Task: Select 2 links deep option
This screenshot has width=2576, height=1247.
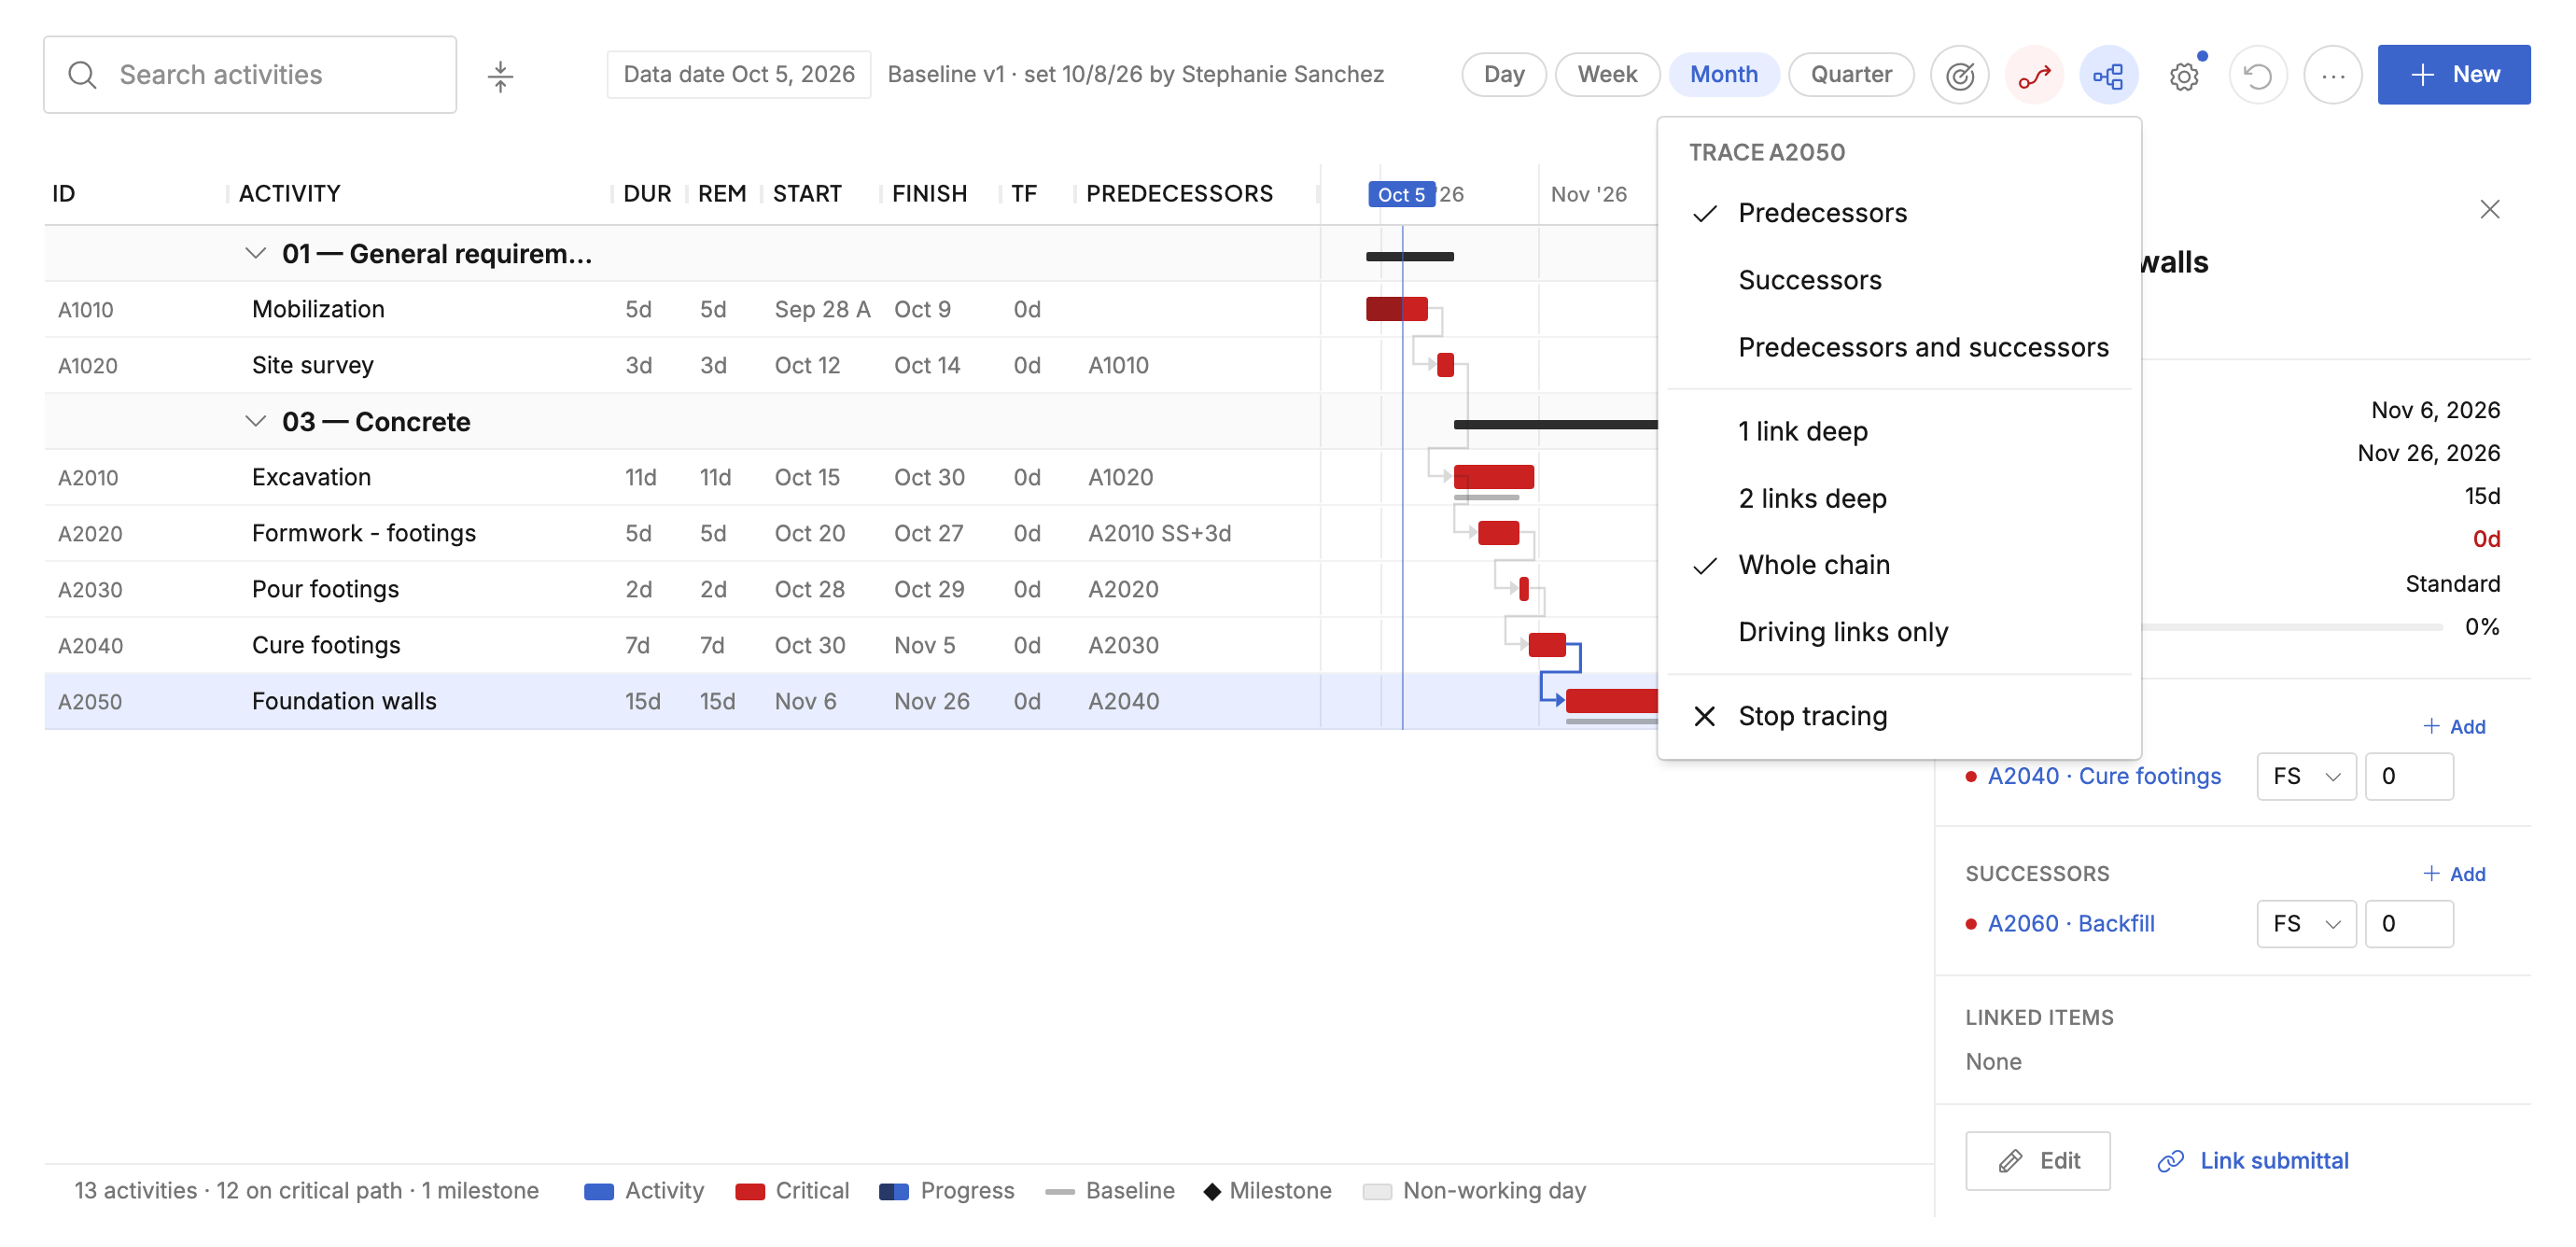Action: pyautogui.click(x=1898, y=498)
